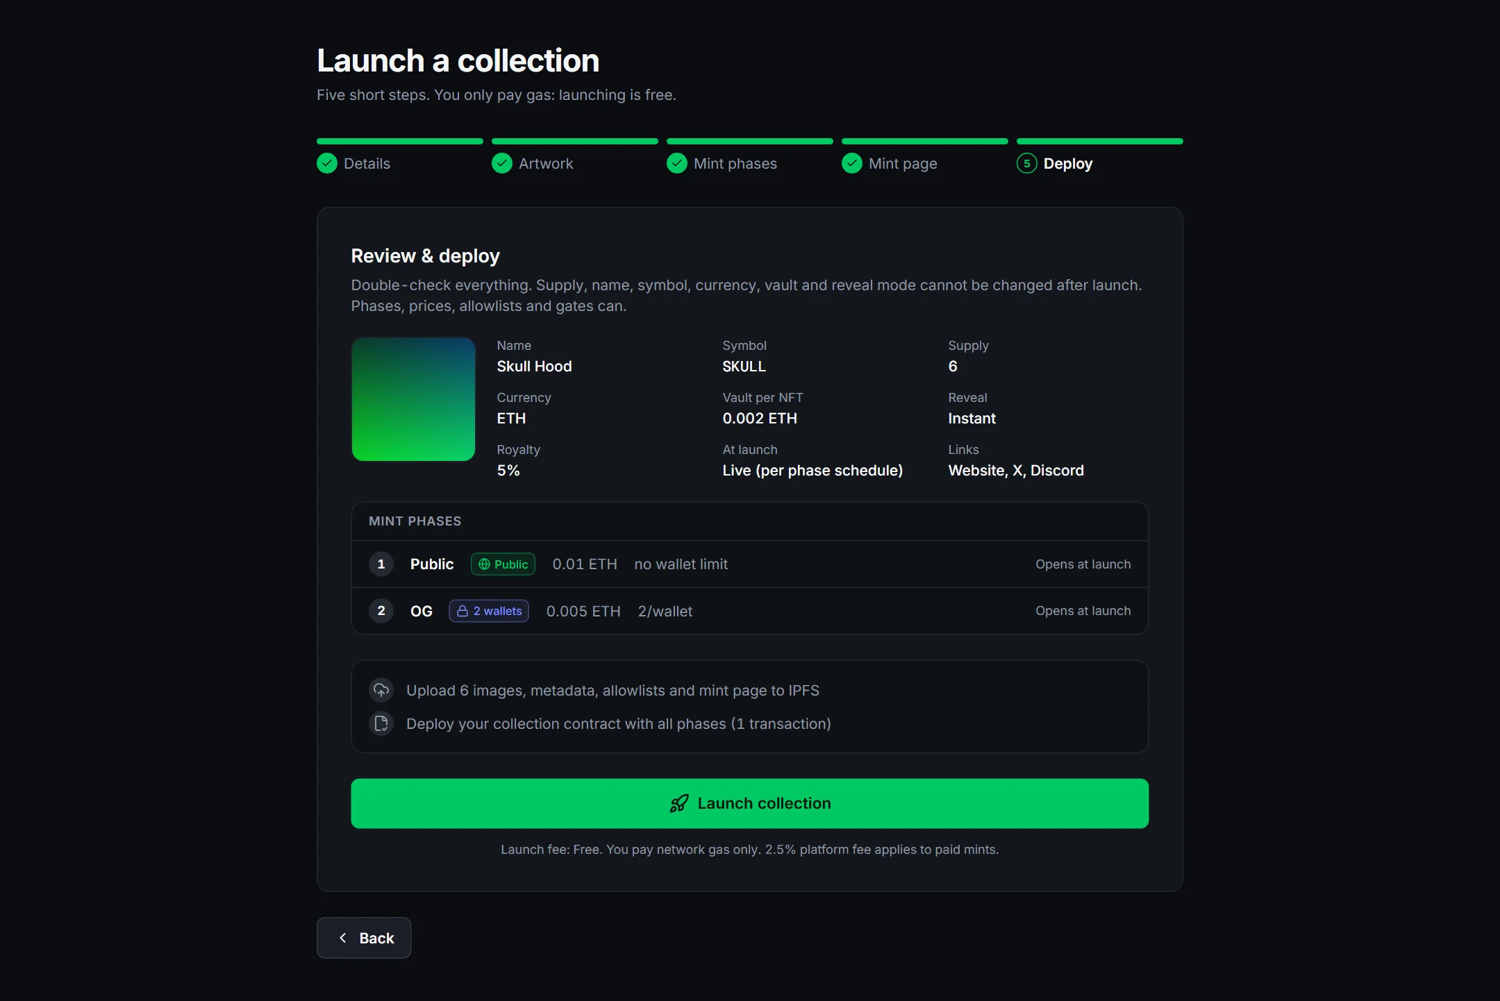Click the progress bar above Details
The height and width of the screenshot is (1001, 1500).
tap(400, 142)
